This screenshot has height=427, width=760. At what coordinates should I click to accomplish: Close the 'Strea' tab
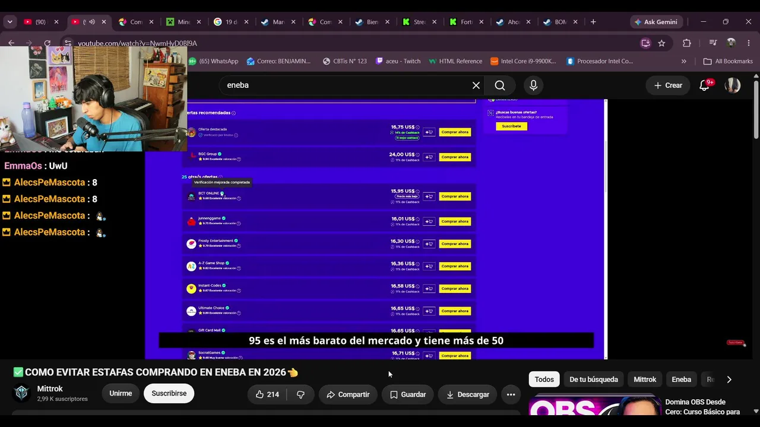tap(434, 22)
